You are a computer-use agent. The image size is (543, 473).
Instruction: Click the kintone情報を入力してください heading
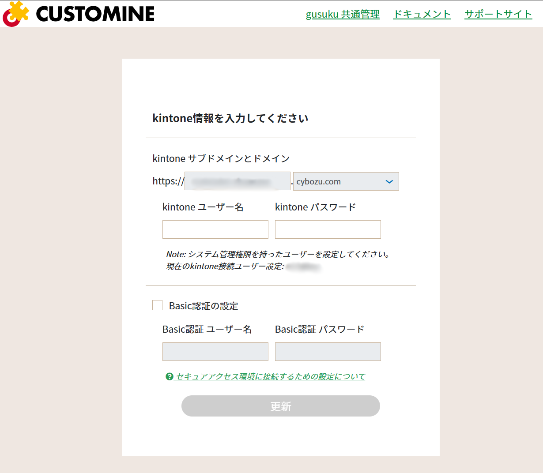point(230,118)
